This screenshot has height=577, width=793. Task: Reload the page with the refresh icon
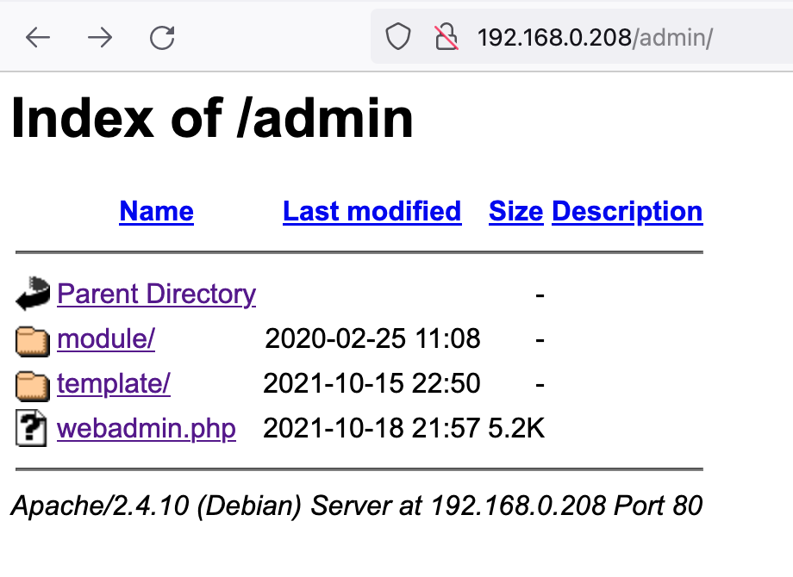162,38
